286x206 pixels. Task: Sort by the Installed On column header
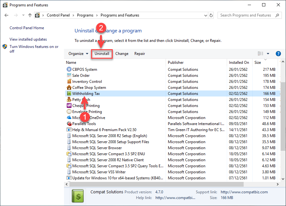point(240,62)
